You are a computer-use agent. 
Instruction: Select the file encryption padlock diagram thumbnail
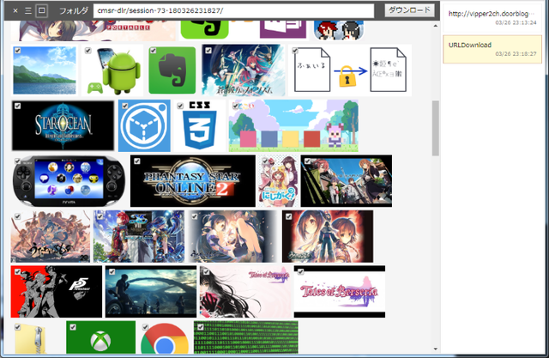pos(350,70)
